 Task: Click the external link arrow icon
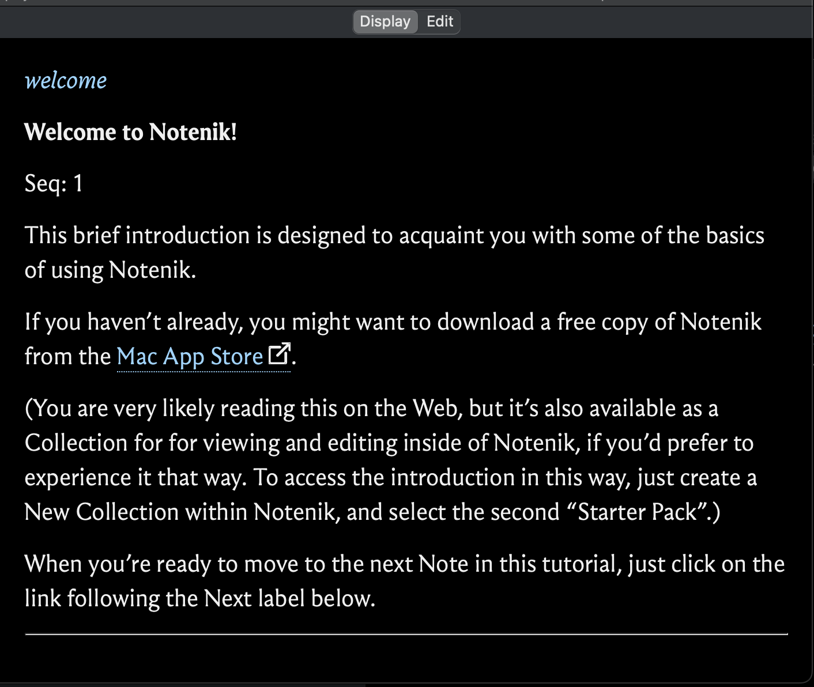click(x=280, y=354)
